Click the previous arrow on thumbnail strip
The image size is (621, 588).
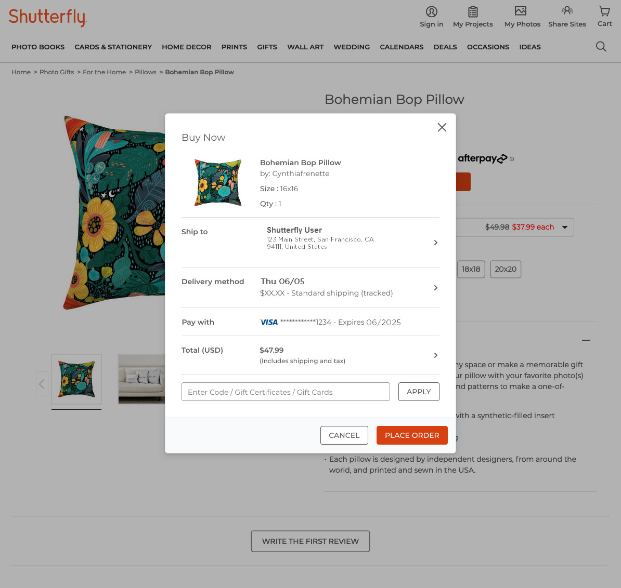point(42,383)
